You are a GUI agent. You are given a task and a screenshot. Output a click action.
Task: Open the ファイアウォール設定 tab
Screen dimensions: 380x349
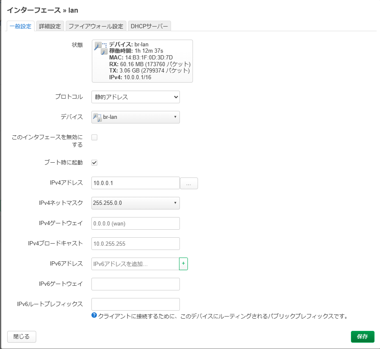pos(96,26)
